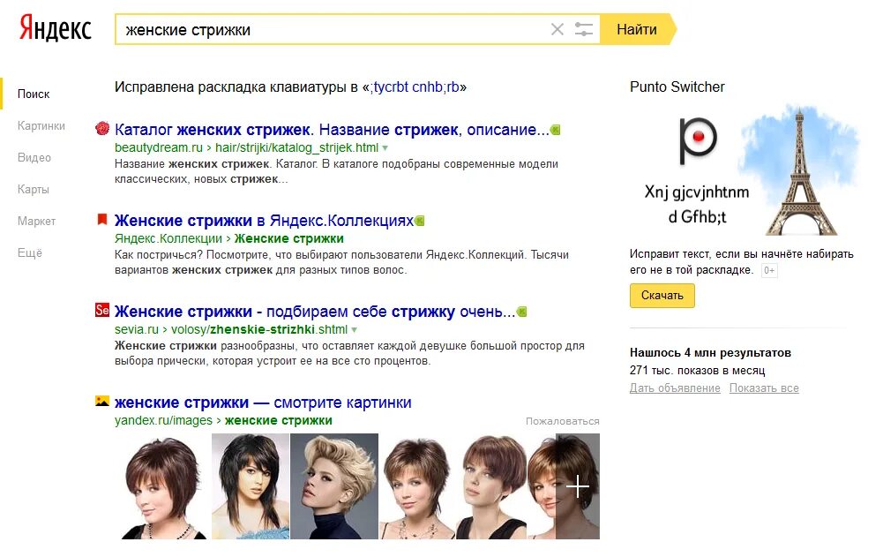883x557 pixels.
Task: Click the Яндекс logo
Action: [x=56, y=29]
